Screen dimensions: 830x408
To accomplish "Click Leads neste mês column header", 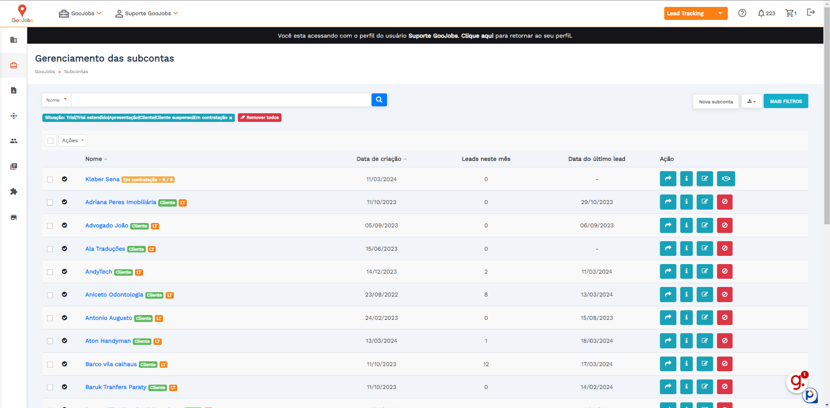I will tap(486, 159).
